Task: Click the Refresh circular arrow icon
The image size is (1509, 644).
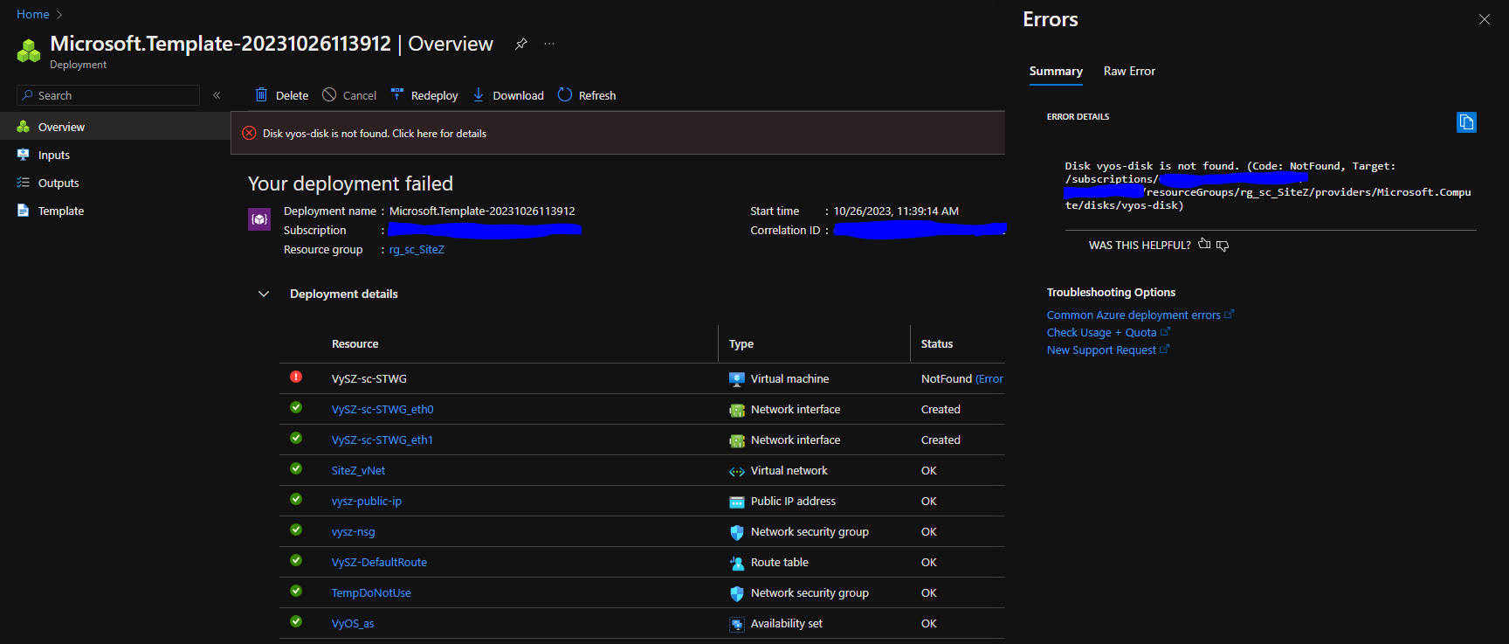Action: click(x=565, y=94)
